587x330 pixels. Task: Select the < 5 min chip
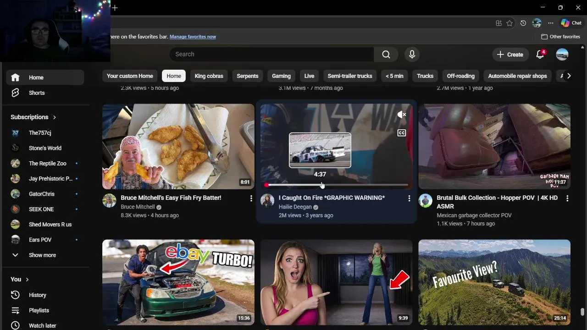click(394, 76)
